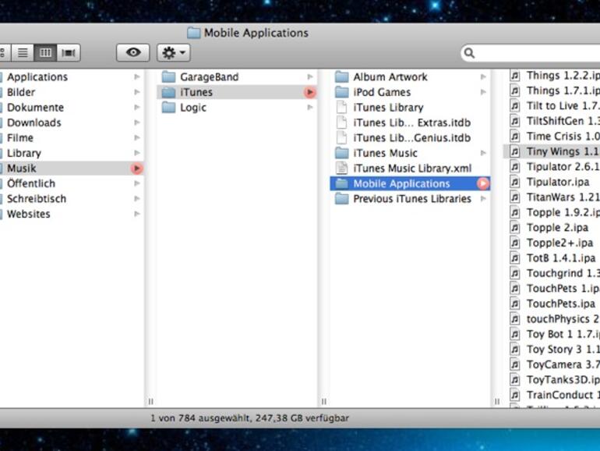Select the Musik folder
The width and height of the screenshot is (600, 451).
(x=71, y=169)
